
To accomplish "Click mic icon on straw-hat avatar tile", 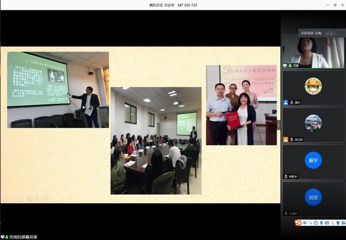I will [291, 102].
